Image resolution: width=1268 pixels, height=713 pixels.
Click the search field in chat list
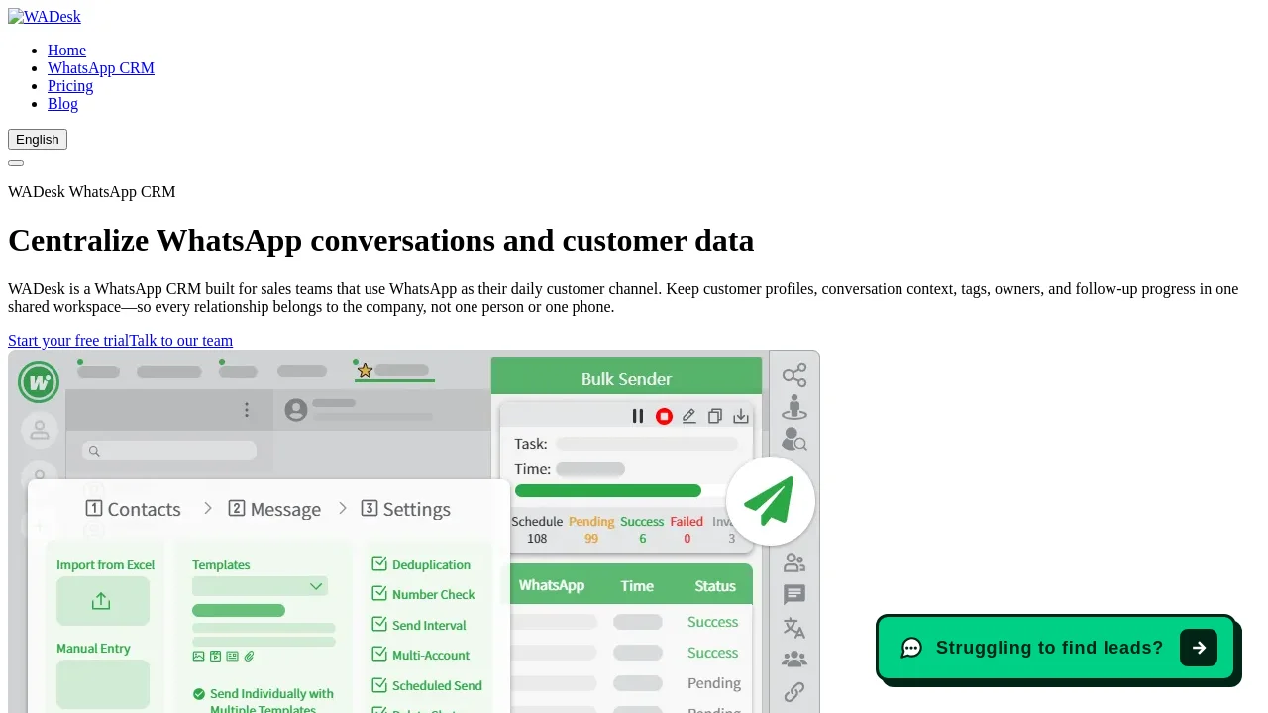pyautogui.click(x=169, y=451)
